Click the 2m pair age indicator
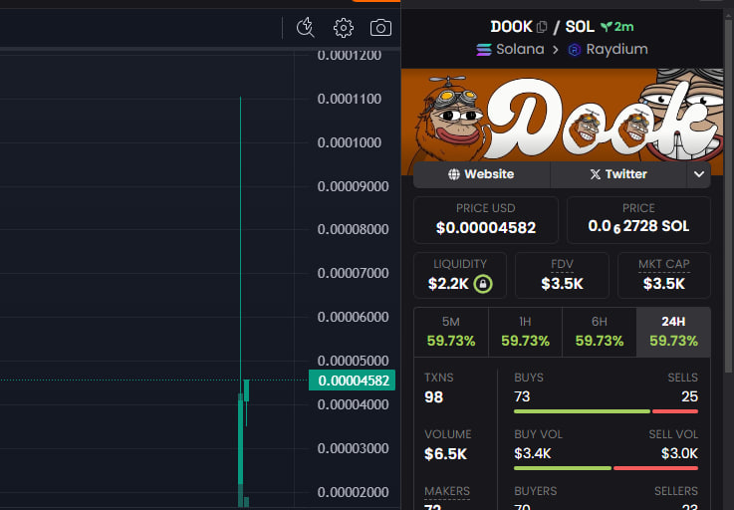Image resolution: width=734 pixels, height=510 pixels. 617,27
